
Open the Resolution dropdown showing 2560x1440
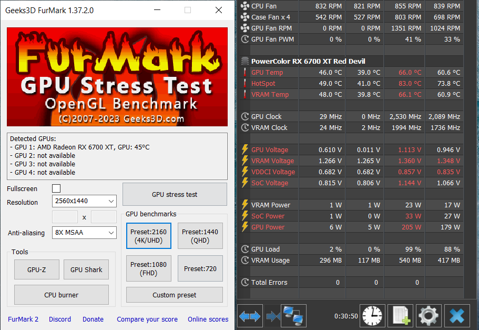point(84,201)
